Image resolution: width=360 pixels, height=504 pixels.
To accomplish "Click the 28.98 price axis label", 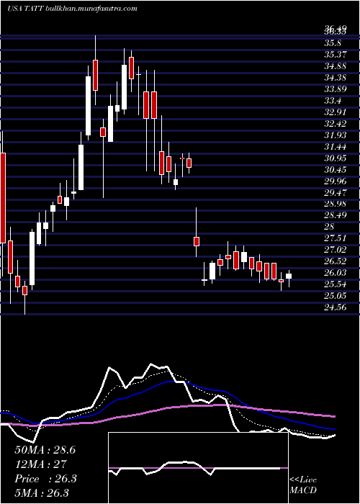I will (335, 204).
